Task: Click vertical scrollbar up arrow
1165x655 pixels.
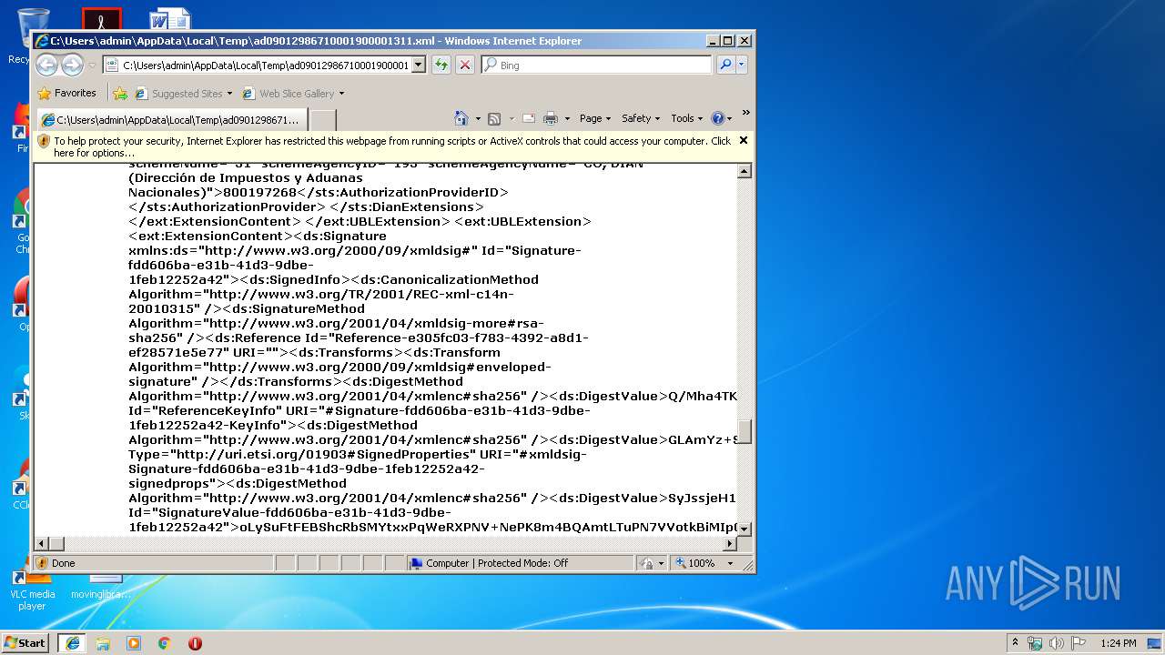Action: tap(744, 171)
